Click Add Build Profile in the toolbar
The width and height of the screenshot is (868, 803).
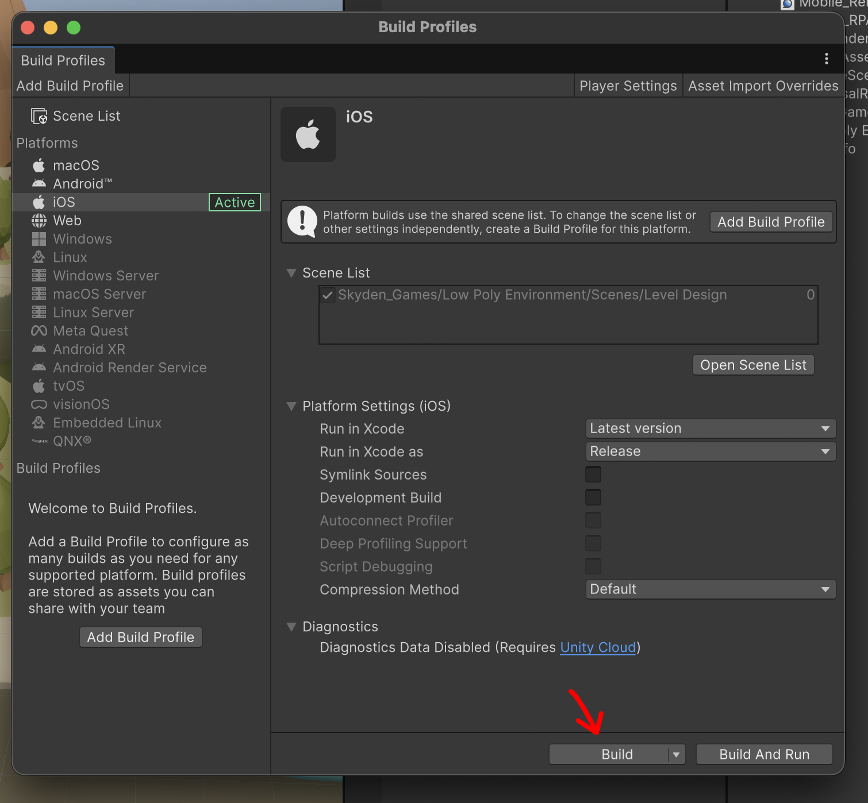(70, 86)
